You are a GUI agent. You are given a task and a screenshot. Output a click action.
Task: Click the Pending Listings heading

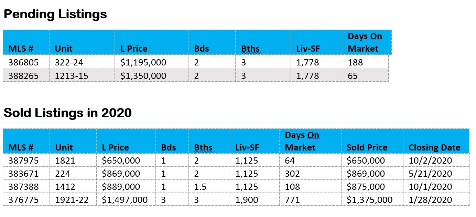tap(55, 14)
